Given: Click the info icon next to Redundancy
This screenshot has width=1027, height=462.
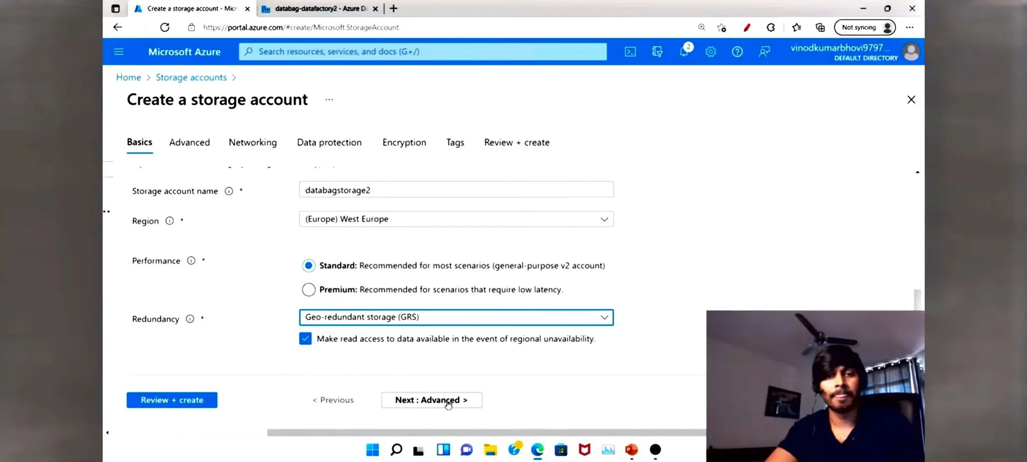Looking at the screenshot, I should click(x=190, y=319).
